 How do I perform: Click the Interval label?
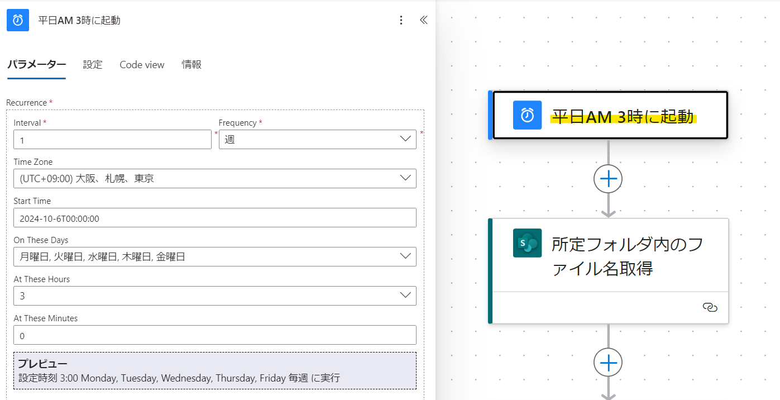pos(27,123)
